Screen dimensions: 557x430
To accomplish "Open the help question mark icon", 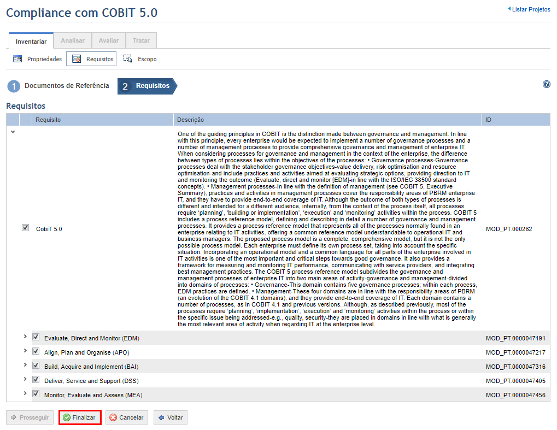I will coord(547,84).
